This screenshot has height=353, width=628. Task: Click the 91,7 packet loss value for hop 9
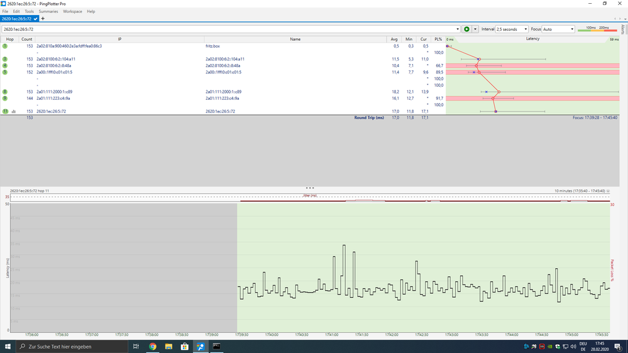[439, 98]
